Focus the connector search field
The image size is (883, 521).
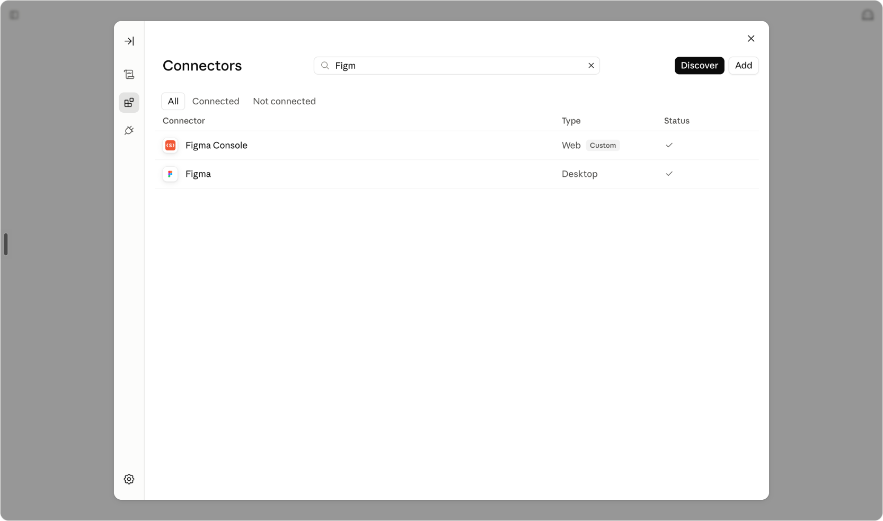[x=456, y=66]
